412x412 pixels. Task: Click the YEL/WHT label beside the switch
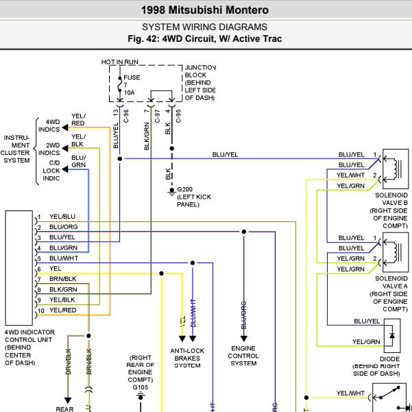(x=350, y=393)
